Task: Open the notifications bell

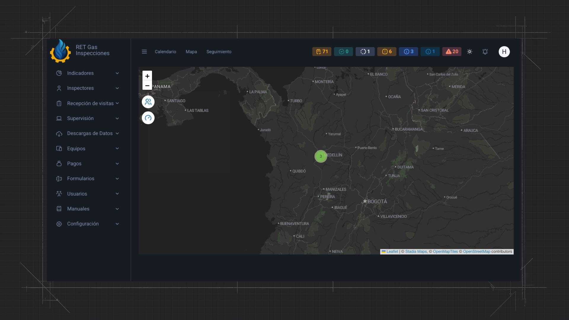Action: point(485,52)
